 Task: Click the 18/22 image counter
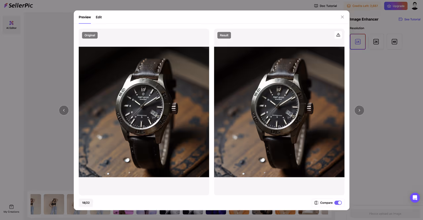coord(86,202)
